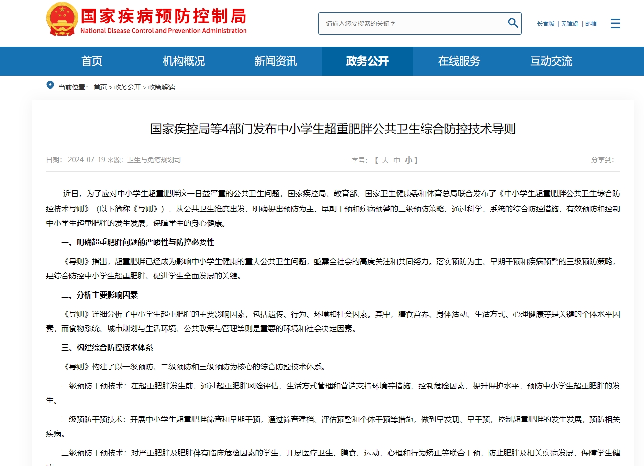
Task: Click the date 2024-07-19
Action: (87, 160)
